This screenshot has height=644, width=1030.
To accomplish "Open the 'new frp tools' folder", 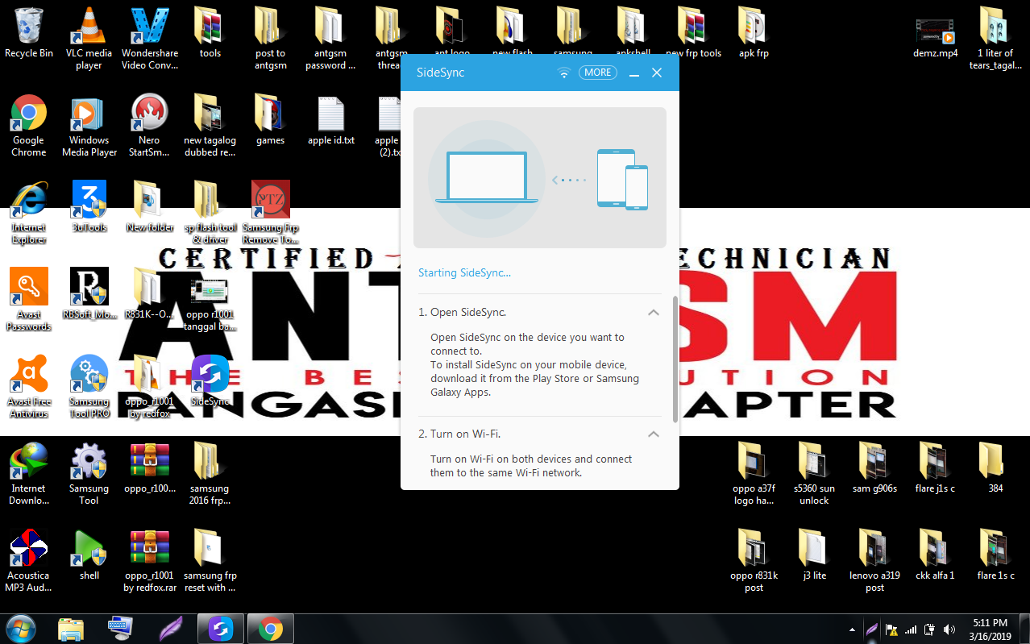I will pyautogui.click(x=693, y=33).
